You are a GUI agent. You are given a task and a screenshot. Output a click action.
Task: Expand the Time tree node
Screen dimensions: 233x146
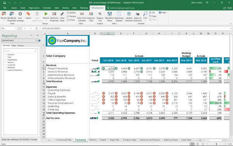pos(6,57)
